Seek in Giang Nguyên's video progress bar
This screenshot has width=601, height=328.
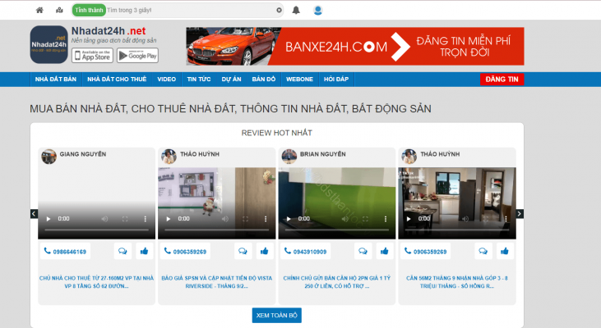pos(96,230)
